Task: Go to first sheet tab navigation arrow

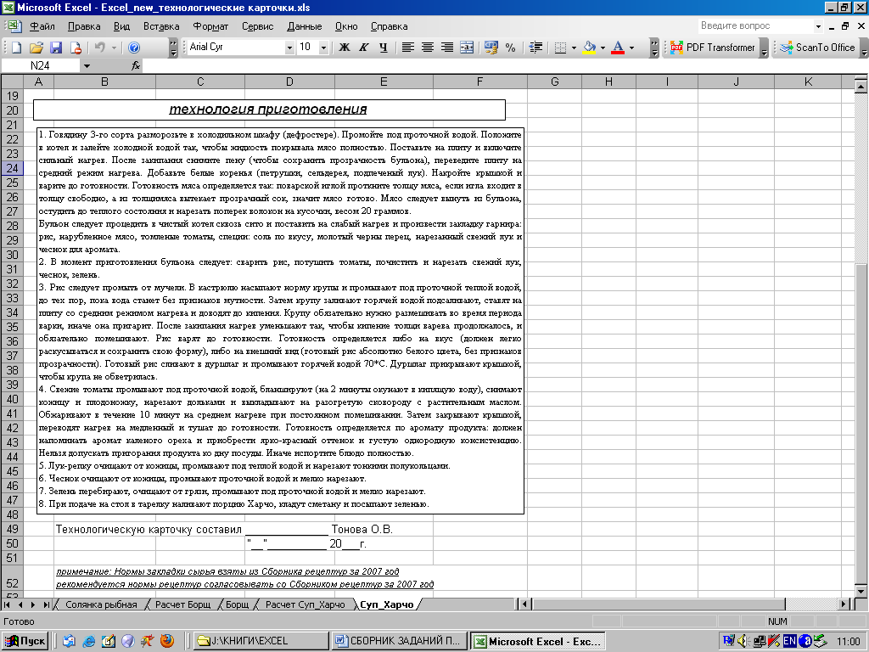Action: point(7,604)
